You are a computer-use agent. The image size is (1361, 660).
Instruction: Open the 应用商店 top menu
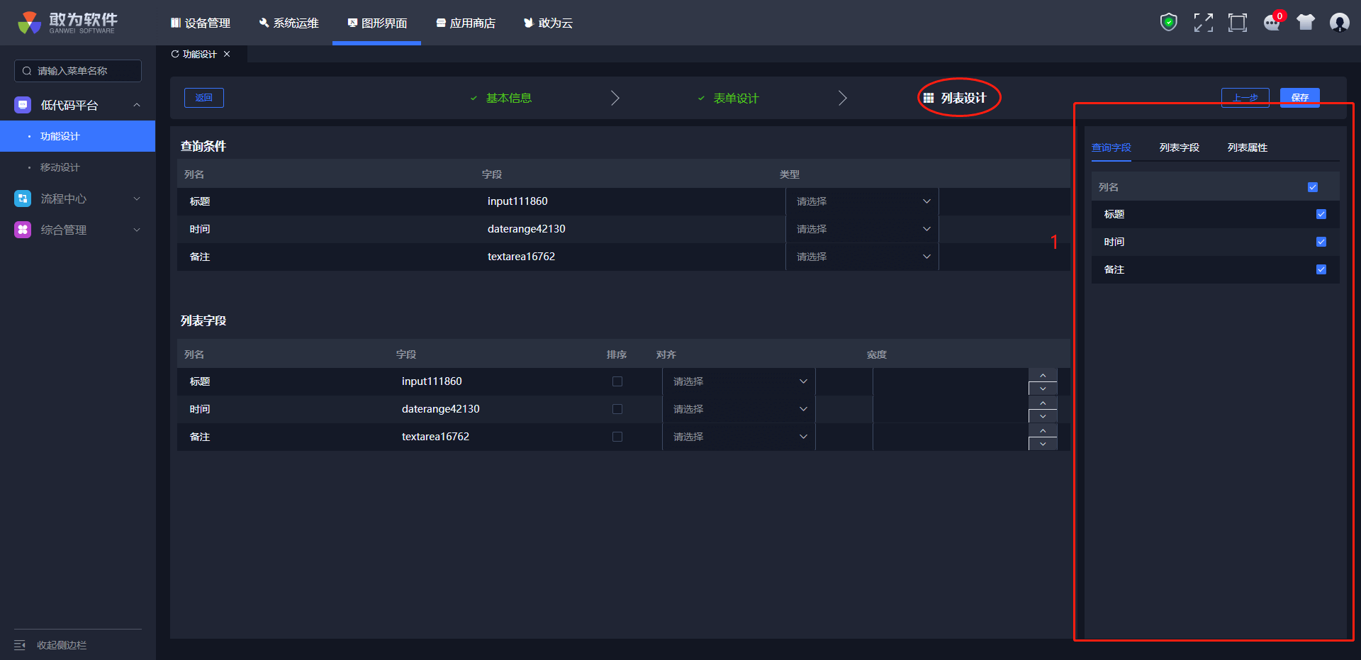466,23
